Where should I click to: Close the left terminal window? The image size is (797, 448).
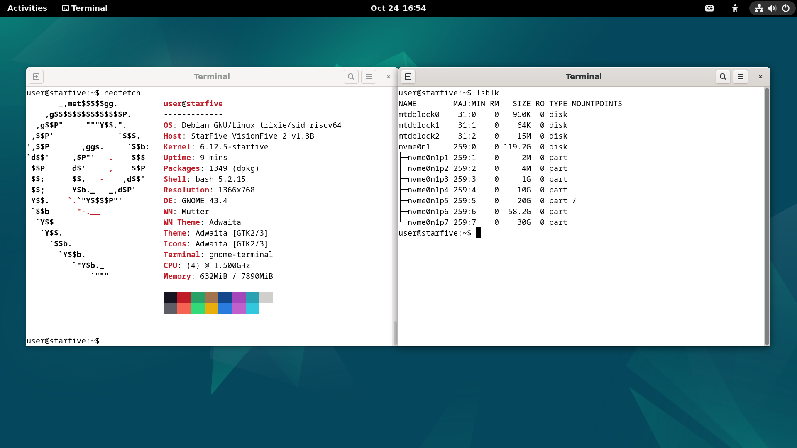point(389,77)
